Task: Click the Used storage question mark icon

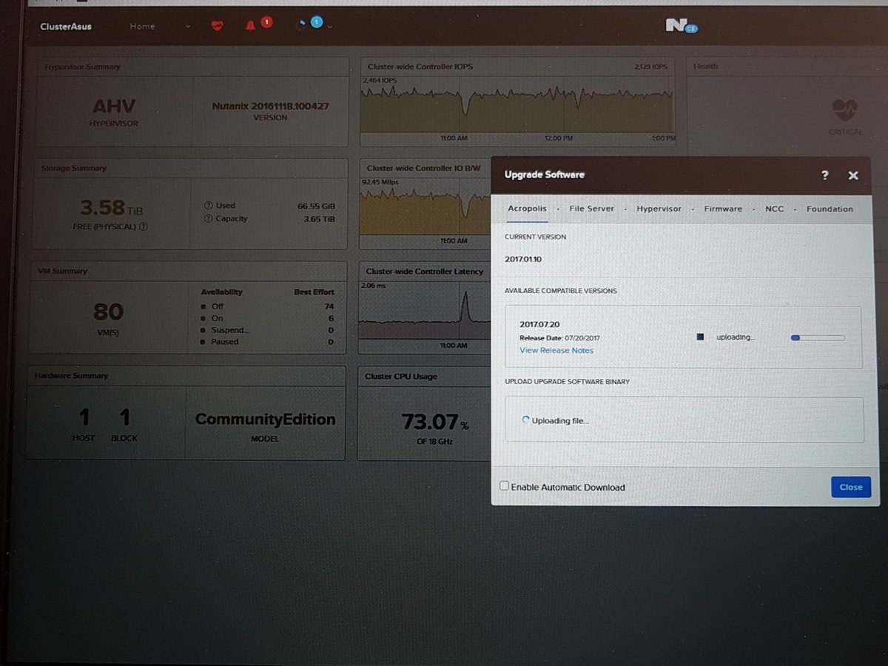Action: [x=209, y=206]
